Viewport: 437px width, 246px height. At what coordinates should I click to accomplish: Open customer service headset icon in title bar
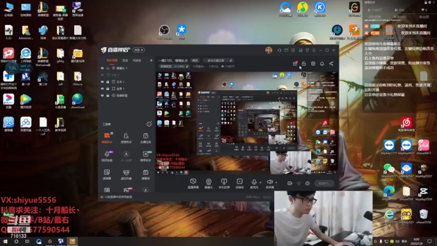pos(279,50)
